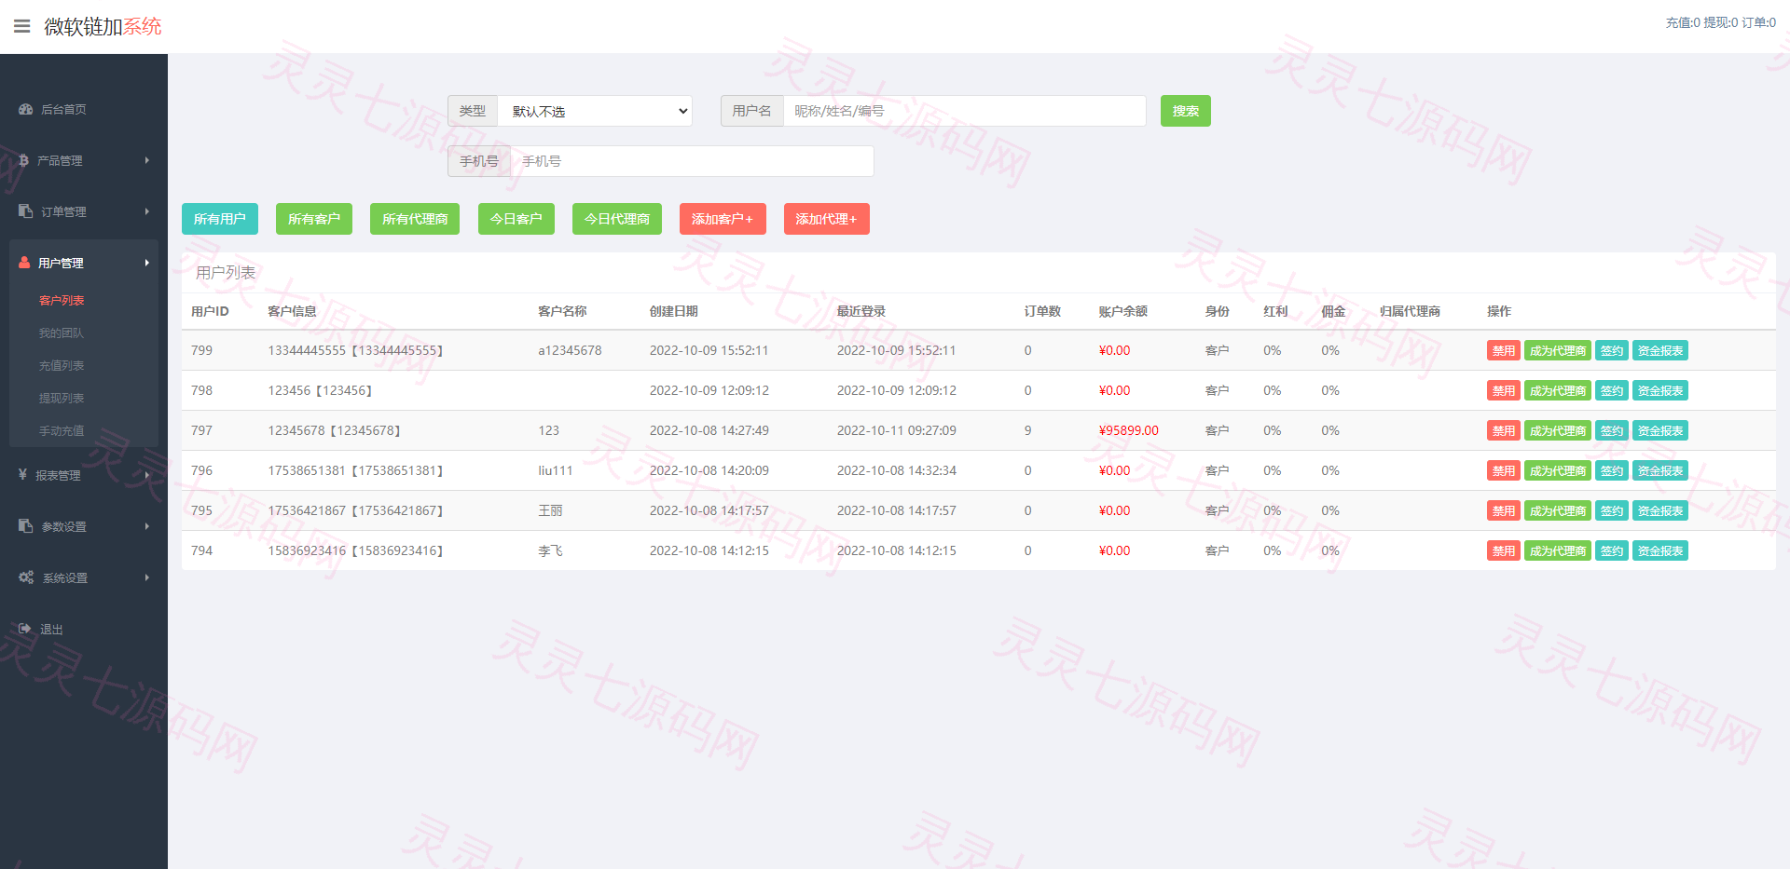Expand the 系统设置 submenu arrow
Image resolution: width=1790 pixels, height=869 pixels.
tap(147, 577)
